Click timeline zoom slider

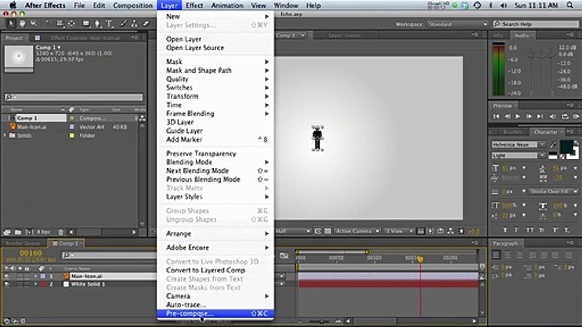(321, 322)
